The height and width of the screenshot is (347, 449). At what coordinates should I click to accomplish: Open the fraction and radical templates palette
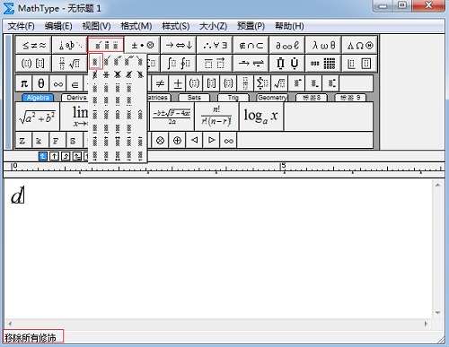70,63
